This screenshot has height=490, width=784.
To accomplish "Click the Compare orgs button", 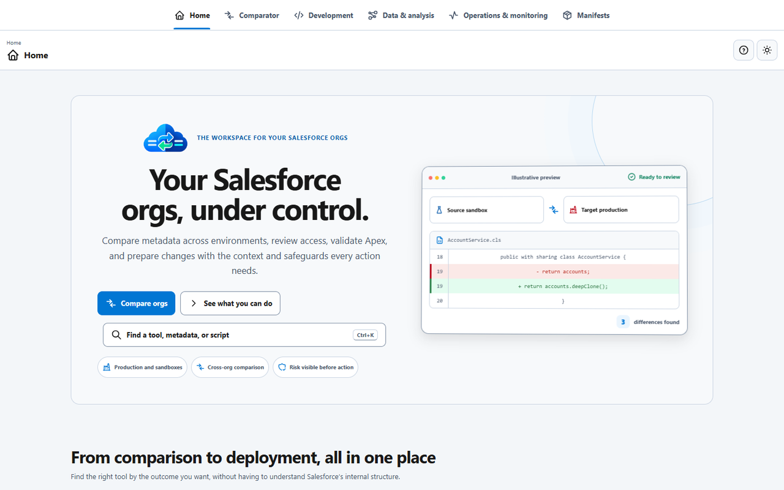I will click(136, 303).
